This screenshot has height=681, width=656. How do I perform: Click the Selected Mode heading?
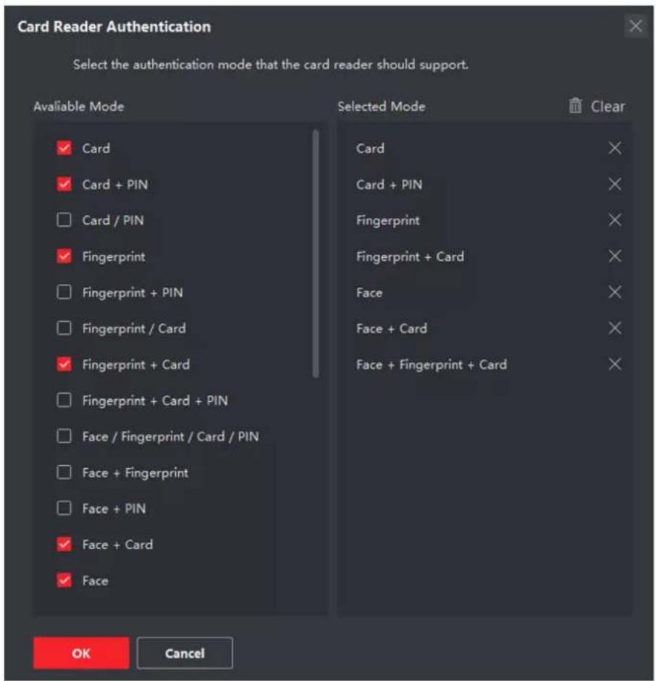pyautogui.click(x=381, y=106)
